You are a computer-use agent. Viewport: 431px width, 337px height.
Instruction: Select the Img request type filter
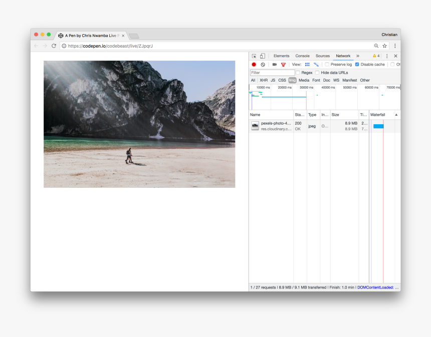tap(292, 80)
